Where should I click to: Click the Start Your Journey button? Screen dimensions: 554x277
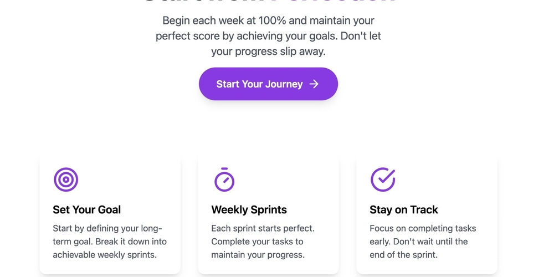pyautogui.click(x=268, y=84)
